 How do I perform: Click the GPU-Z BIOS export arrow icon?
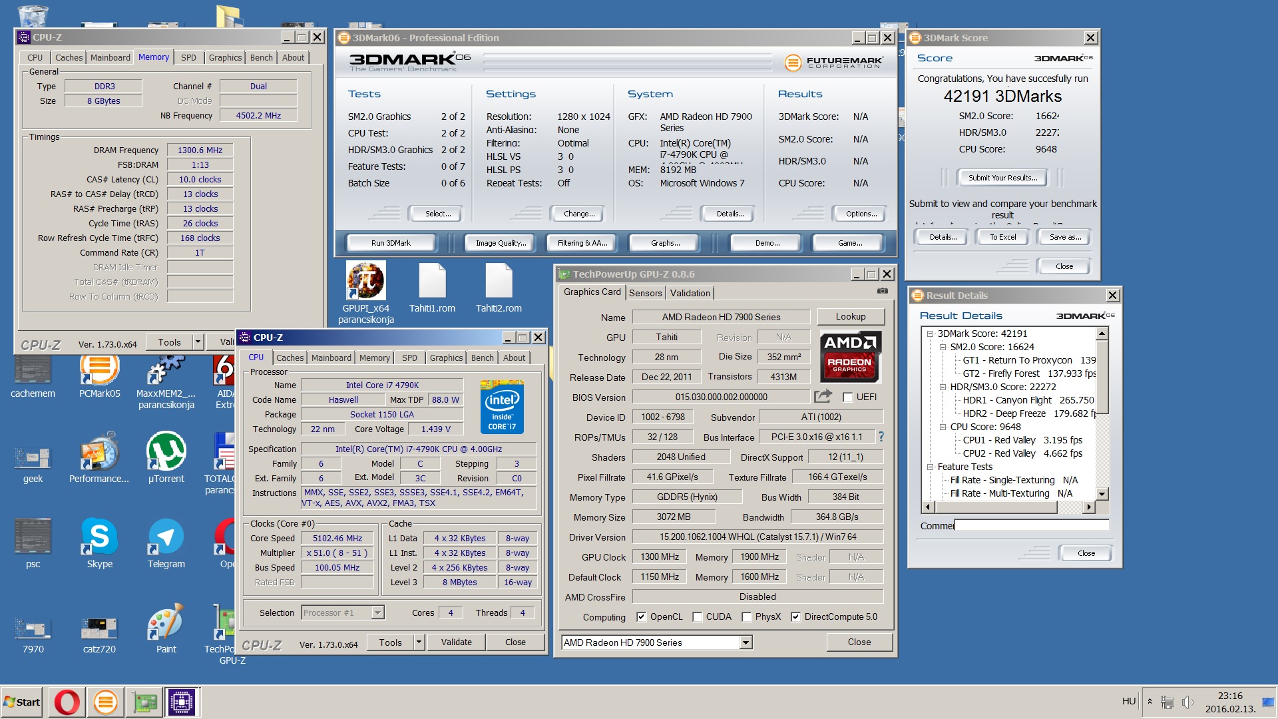pyautogui.click(x=823, y=396)
